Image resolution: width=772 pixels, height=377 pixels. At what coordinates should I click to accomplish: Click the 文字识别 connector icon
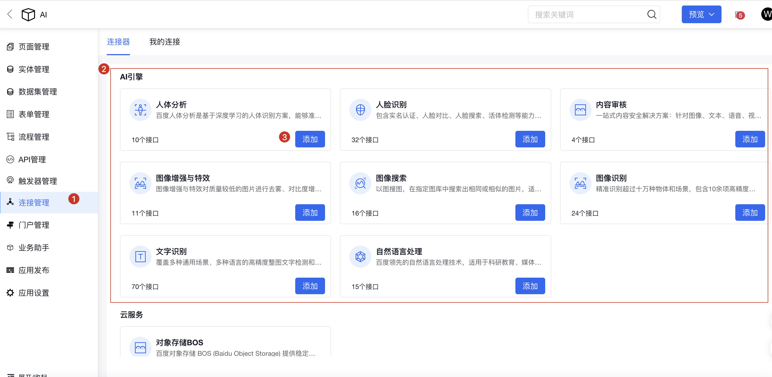140,257
